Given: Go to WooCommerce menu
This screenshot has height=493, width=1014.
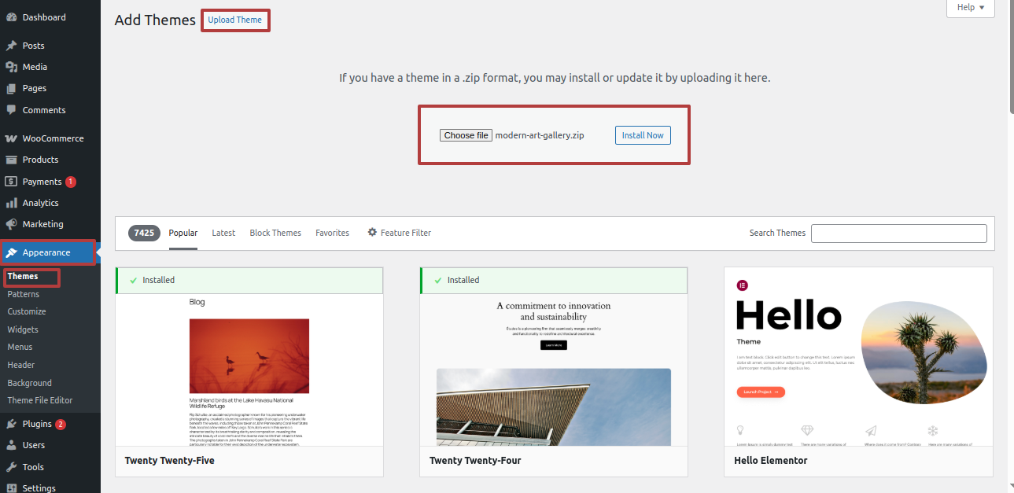Looking at the screenshot, I should (x=50, y=138).
